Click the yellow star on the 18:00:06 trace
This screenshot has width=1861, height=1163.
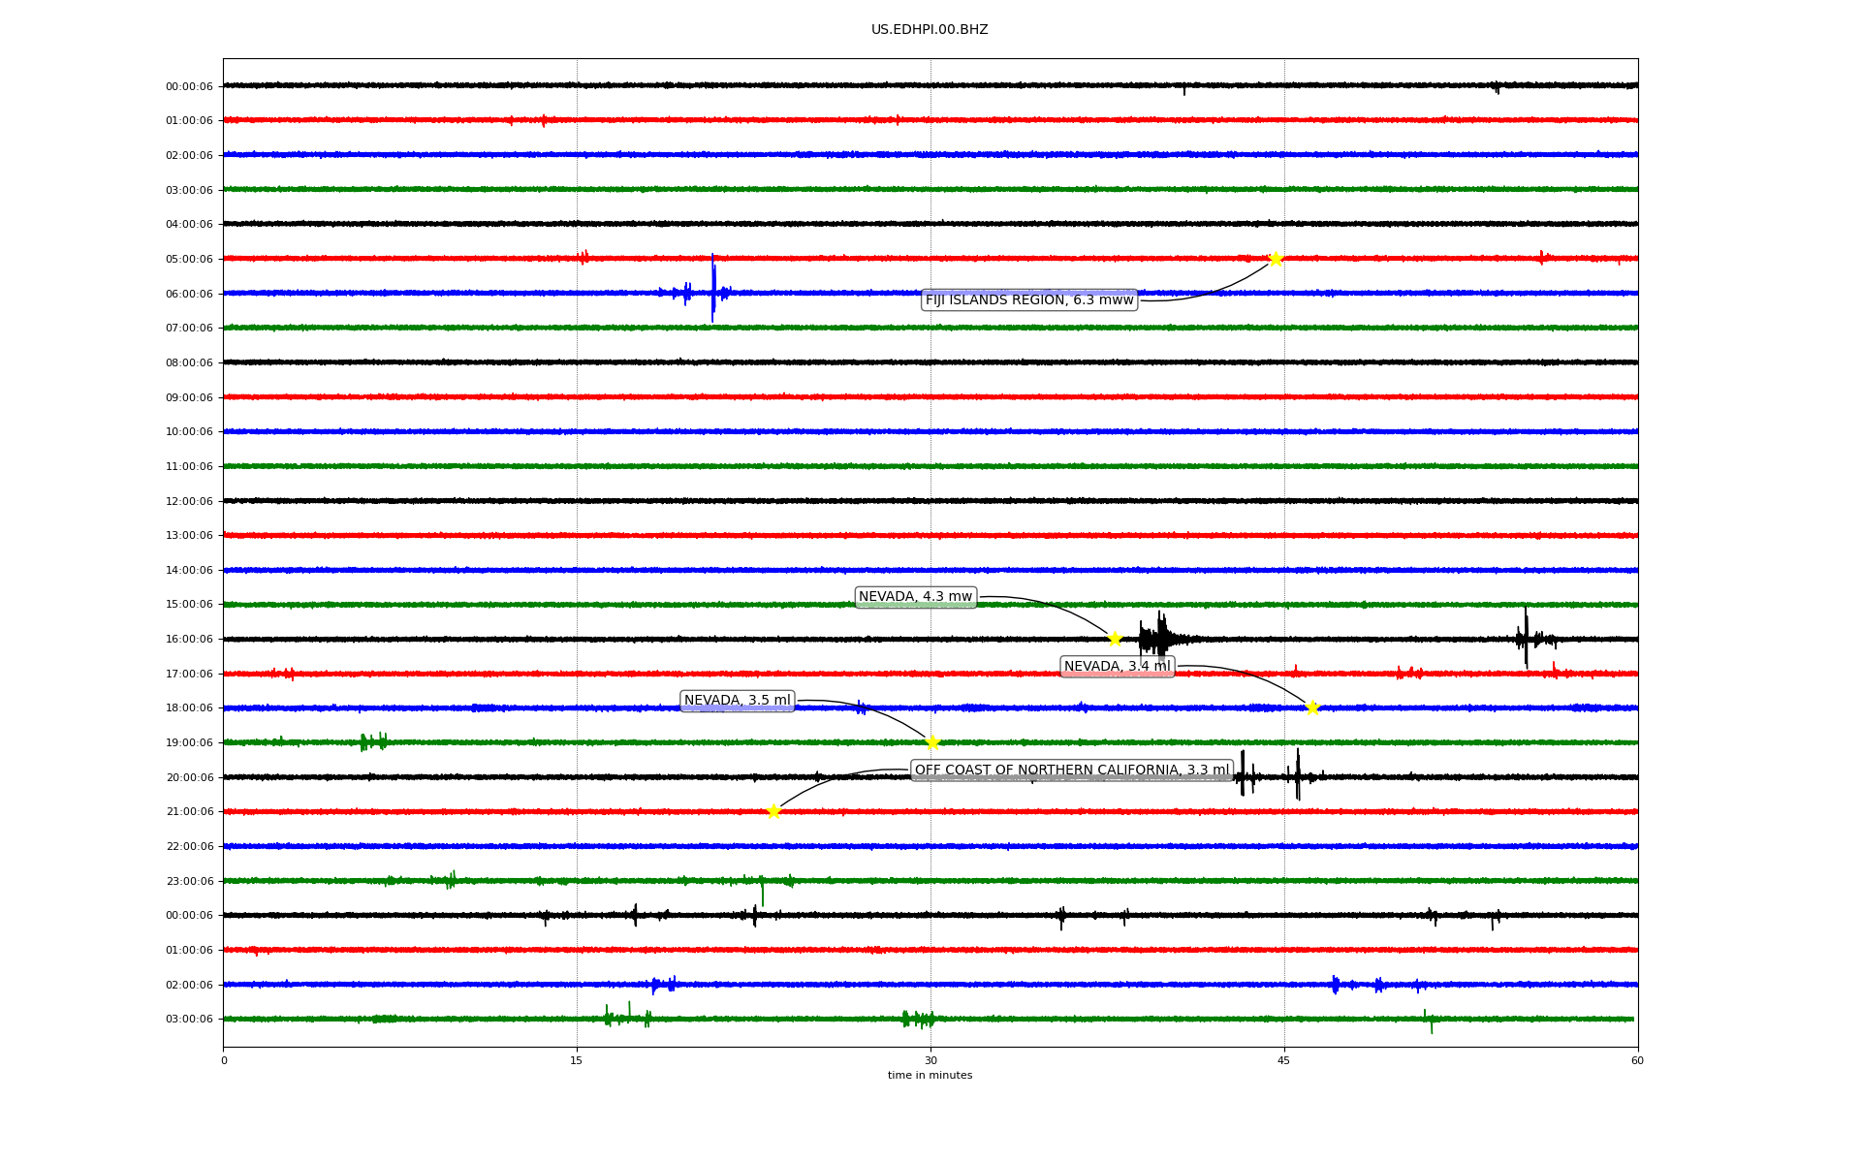tap(1312, 707)
